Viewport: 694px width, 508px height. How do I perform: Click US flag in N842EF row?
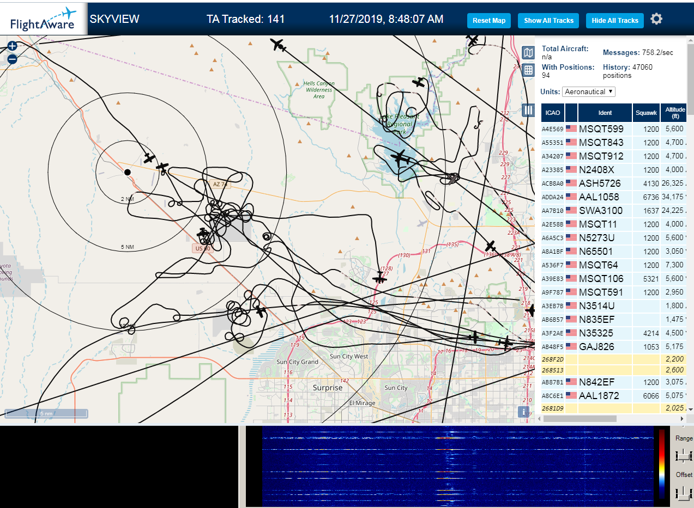coord(571,382)
